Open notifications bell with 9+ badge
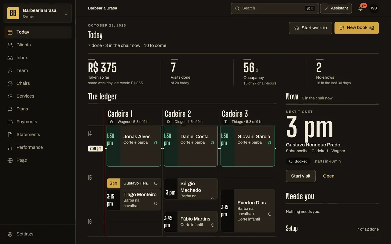391x244 pixels. click(x=360, y=8)
